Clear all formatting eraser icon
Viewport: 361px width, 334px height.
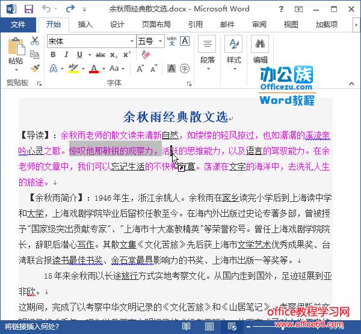pyautogui.click(x=146, y=55)
